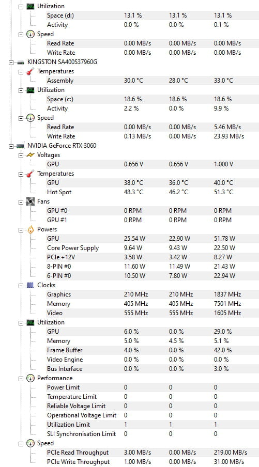Click the Clocks waveform icon
This screenshot has width=259, height=467.
click(31, 285)
